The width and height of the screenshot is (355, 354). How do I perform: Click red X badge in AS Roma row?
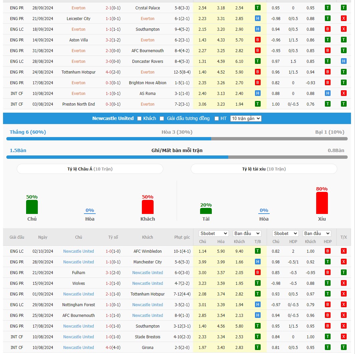tap(344, 93)
